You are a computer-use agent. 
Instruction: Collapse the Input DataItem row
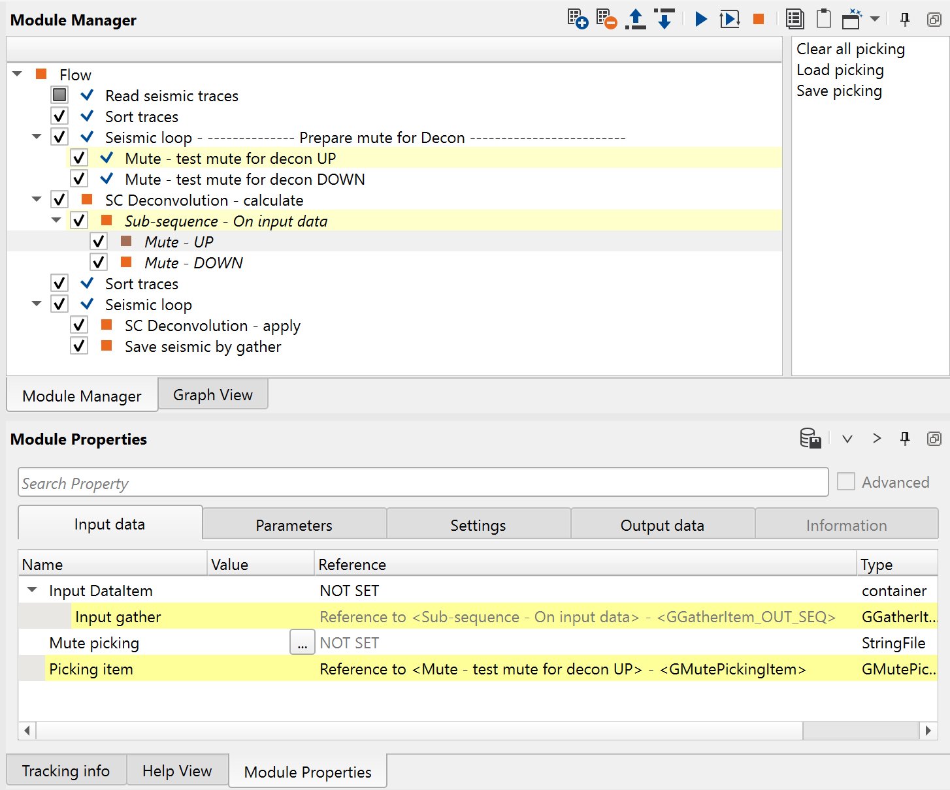32,590
